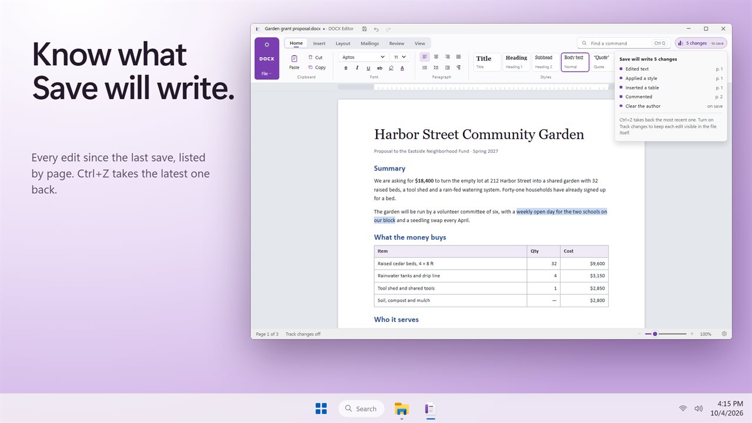This screenshot has width=752, height=423.
Task: Click the Redo arrow in the title bar
Action: pos(388,29)
